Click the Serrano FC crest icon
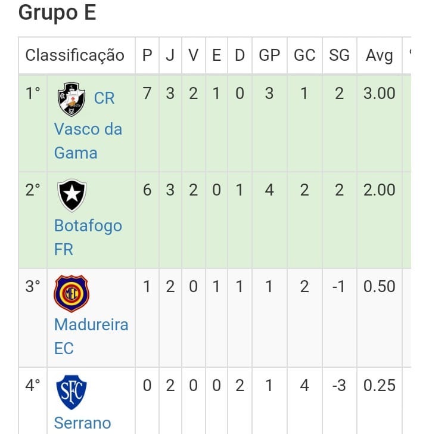Image resolution: width=429 pixels, height=434 pixels. pos(71,392)
